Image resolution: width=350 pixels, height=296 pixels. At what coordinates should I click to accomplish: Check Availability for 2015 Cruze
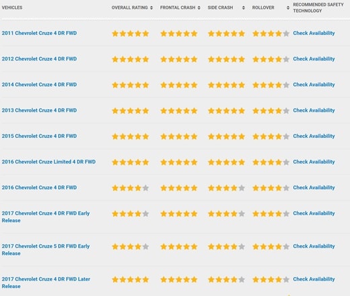click(314, 136)
